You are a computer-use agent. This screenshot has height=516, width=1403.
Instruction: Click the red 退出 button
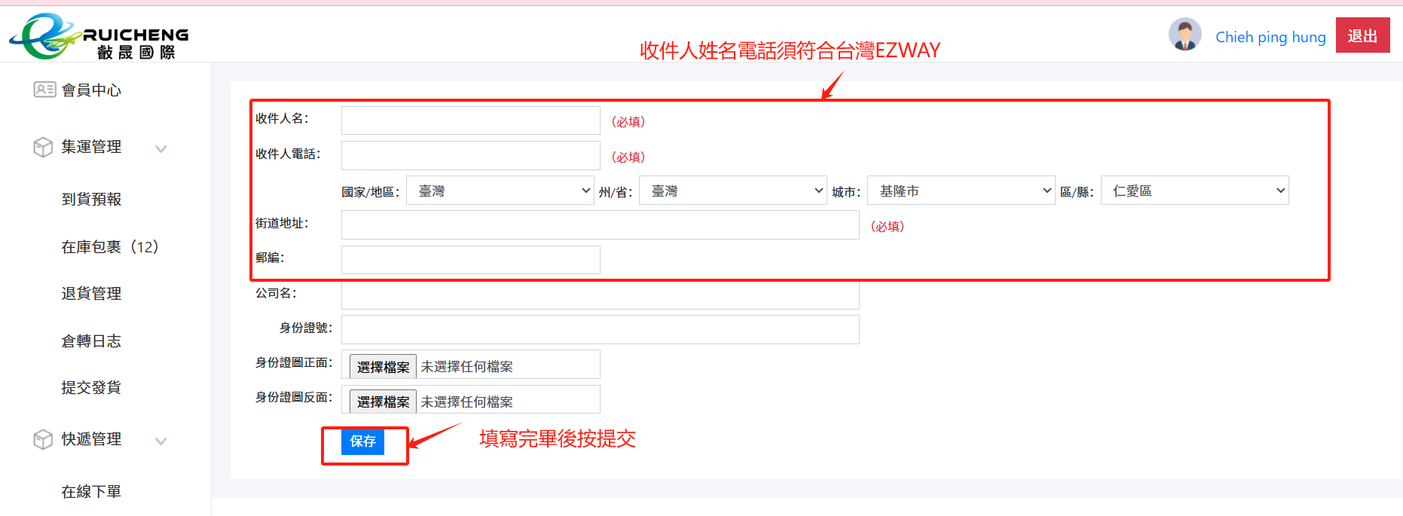(x=1362, y=35)
